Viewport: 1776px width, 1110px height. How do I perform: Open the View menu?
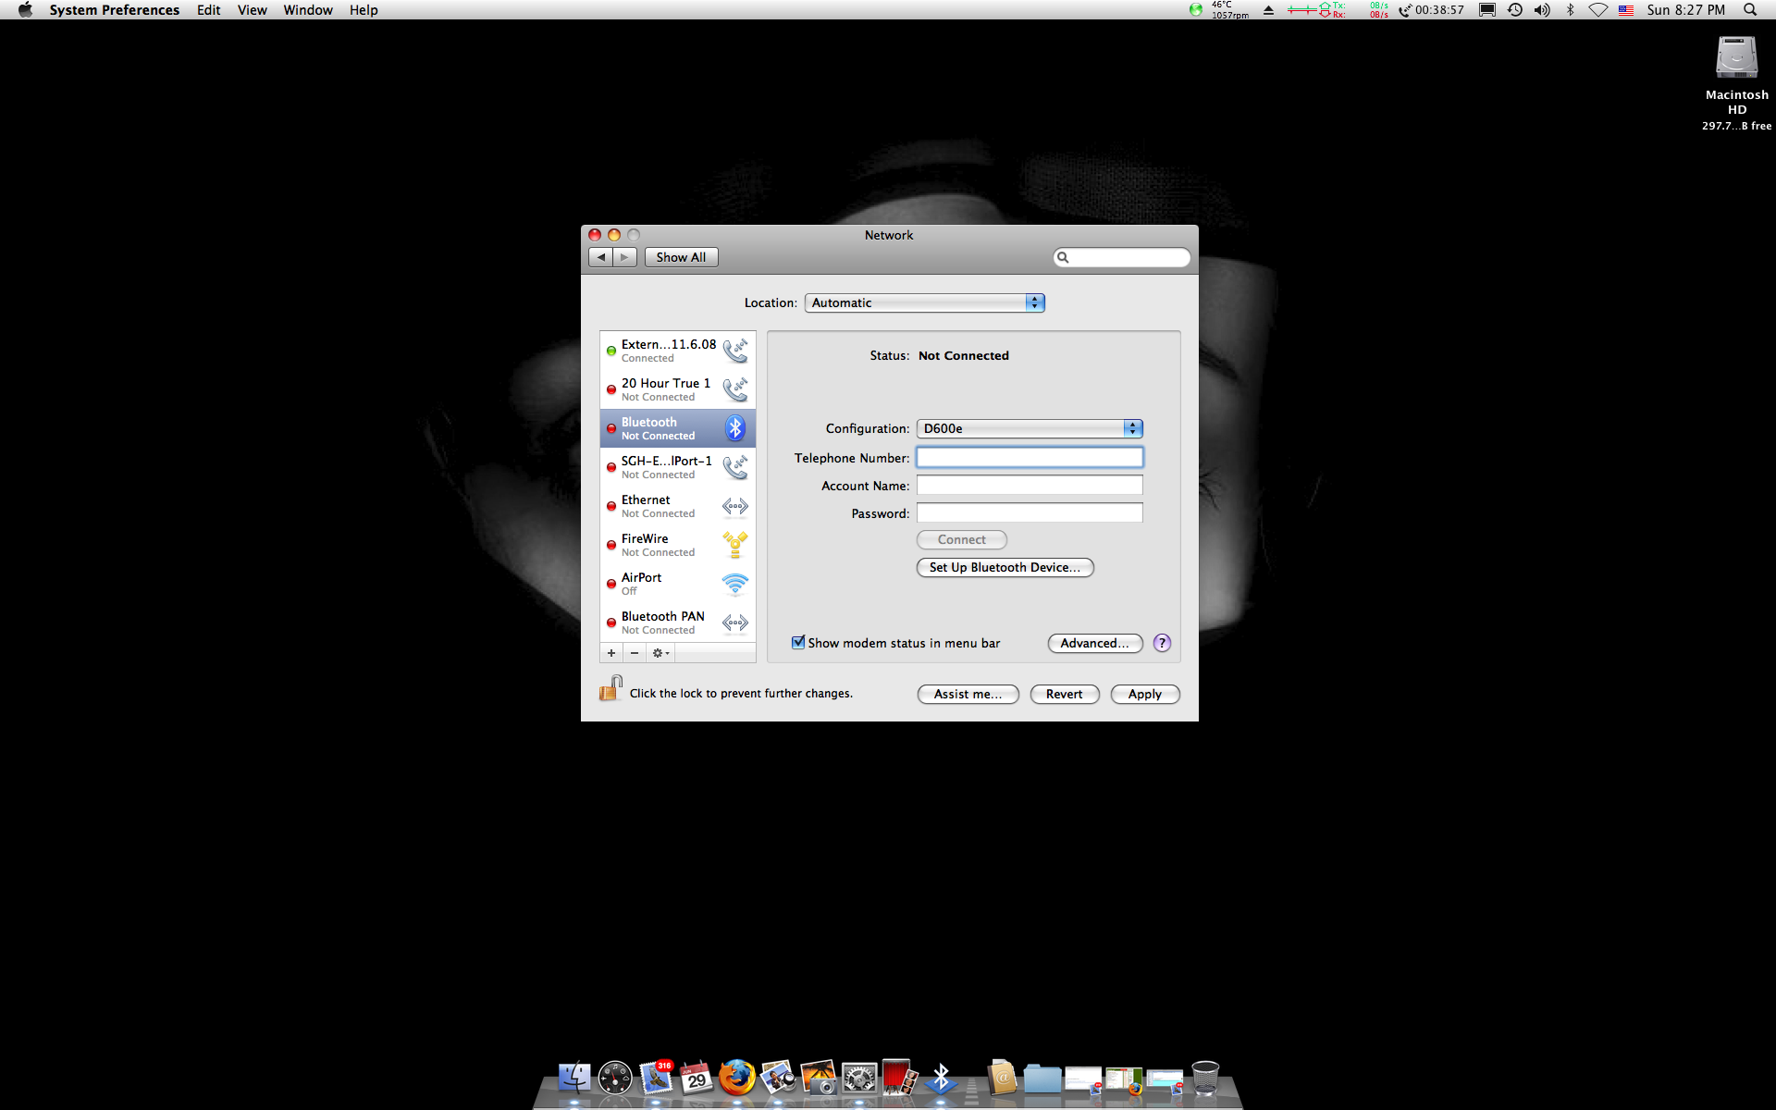(252, 10)
